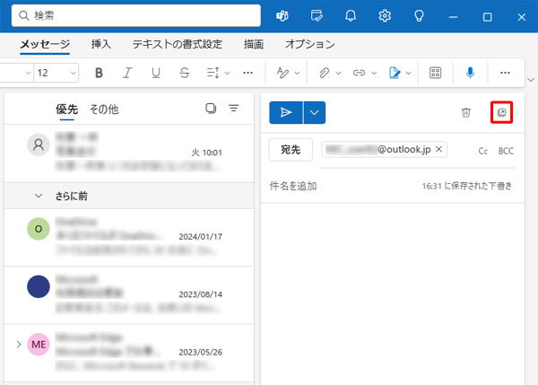This screenshot has width=538, height=385.
Task: Apply underline formatting
Action: 156,73
